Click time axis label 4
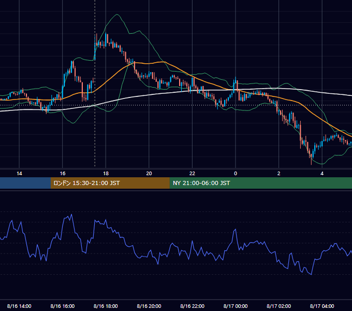Viewport: 352px width, 311px height. pos(322,174)
